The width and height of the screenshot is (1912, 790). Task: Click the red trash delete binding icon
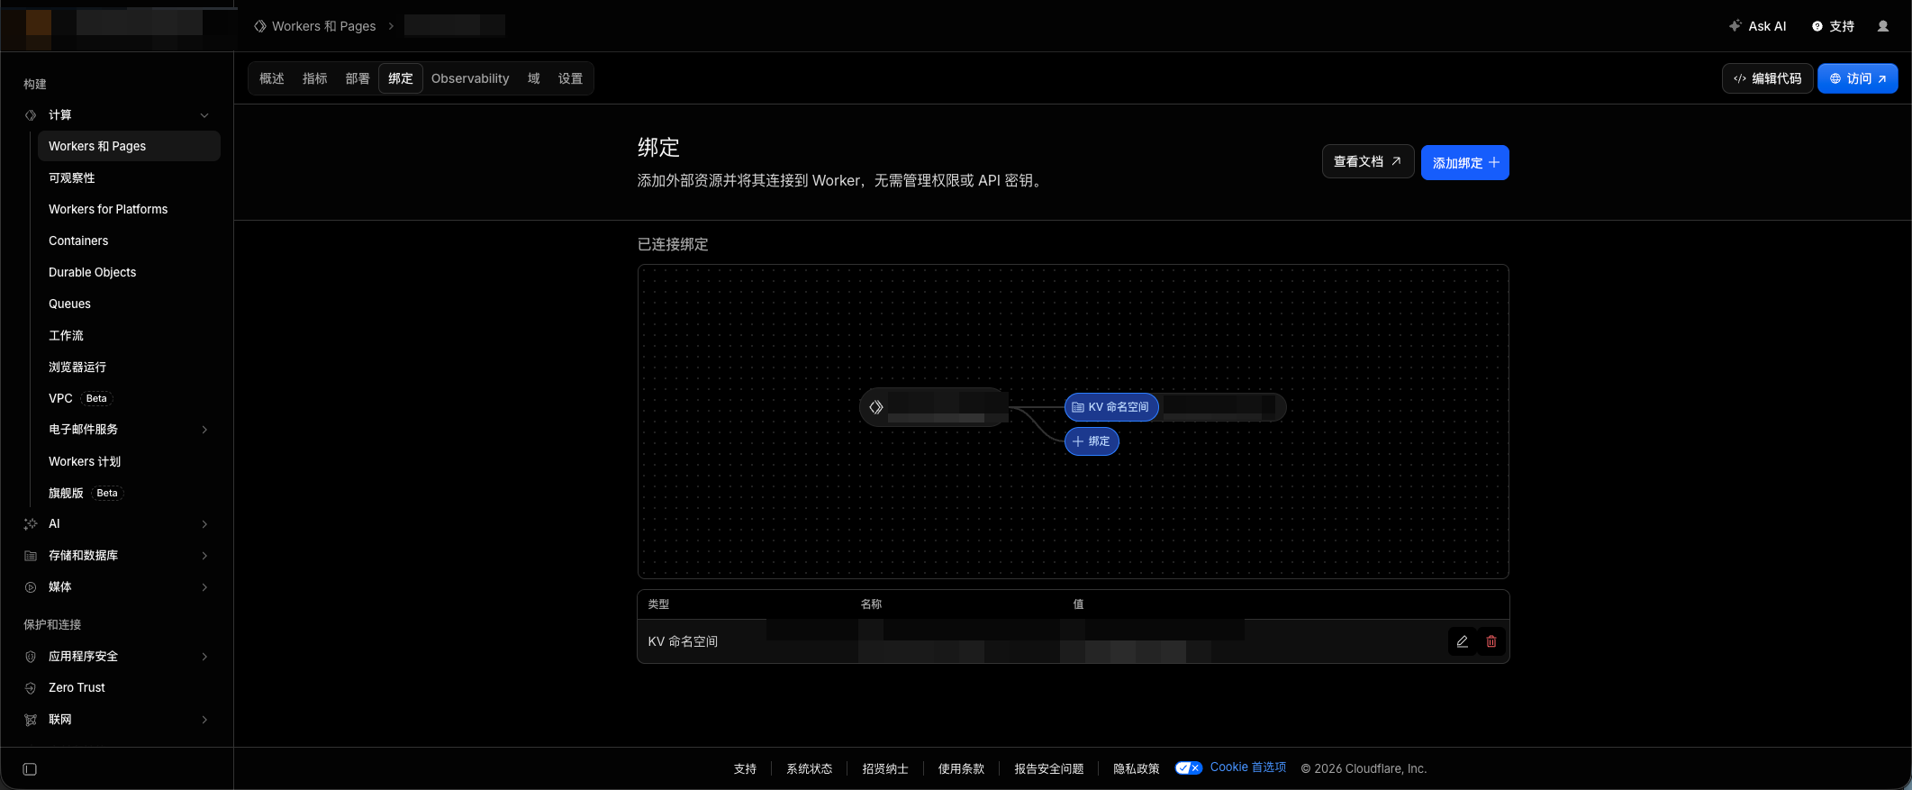click(x=1491, y=641)
